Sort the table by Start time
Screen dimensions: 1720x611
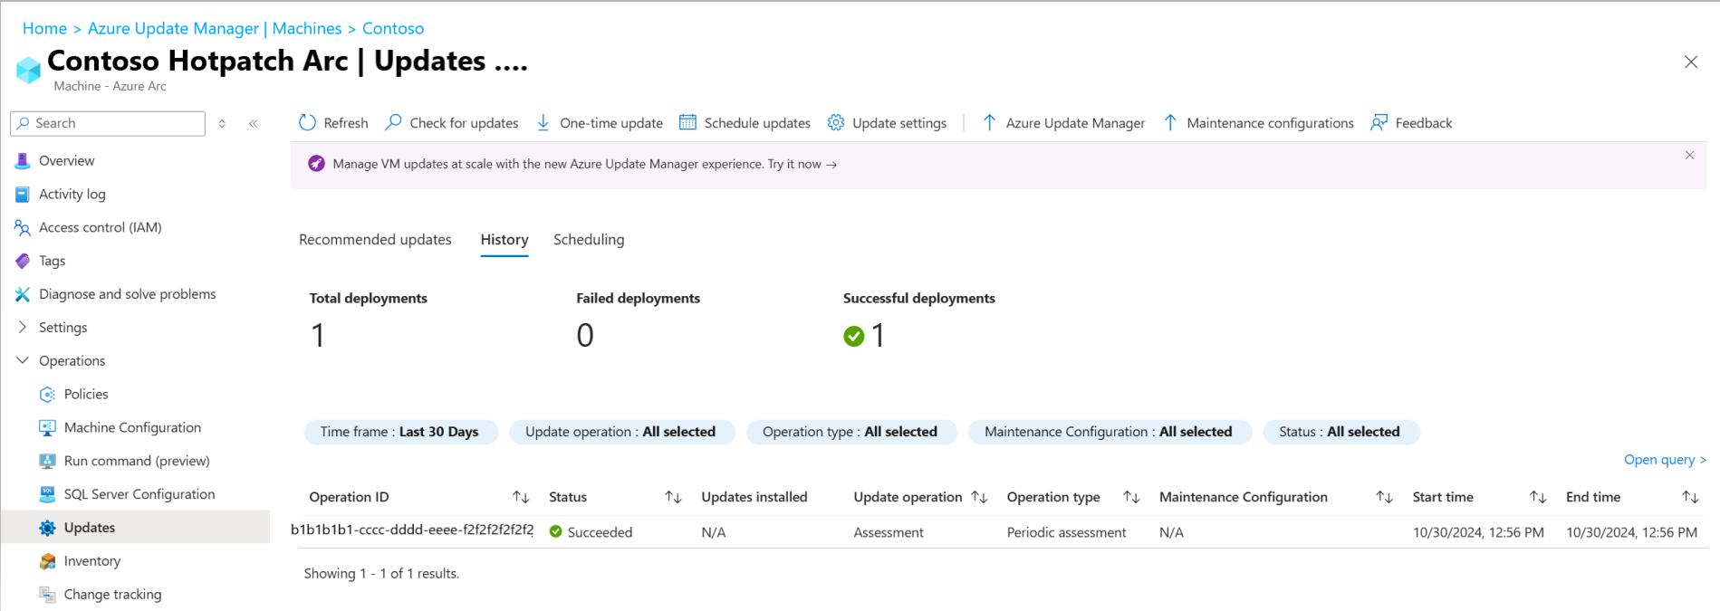pos(1538,497)
